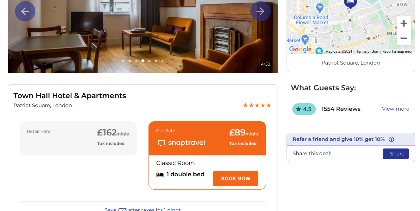The height and width of the screenshot is (211, 420).
Task: Click Refer a friend banner text
Action: 338,139
